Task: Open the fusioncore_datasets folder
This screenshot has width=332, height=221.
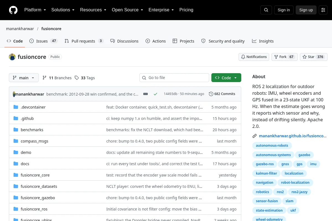Action: 39,186
